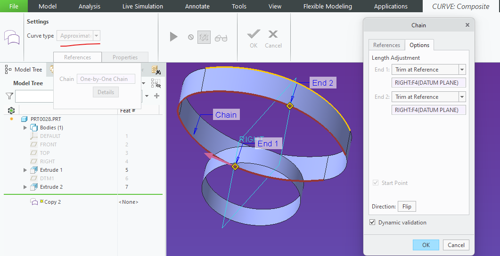Click the add plus icon beside search

point(157,96)
